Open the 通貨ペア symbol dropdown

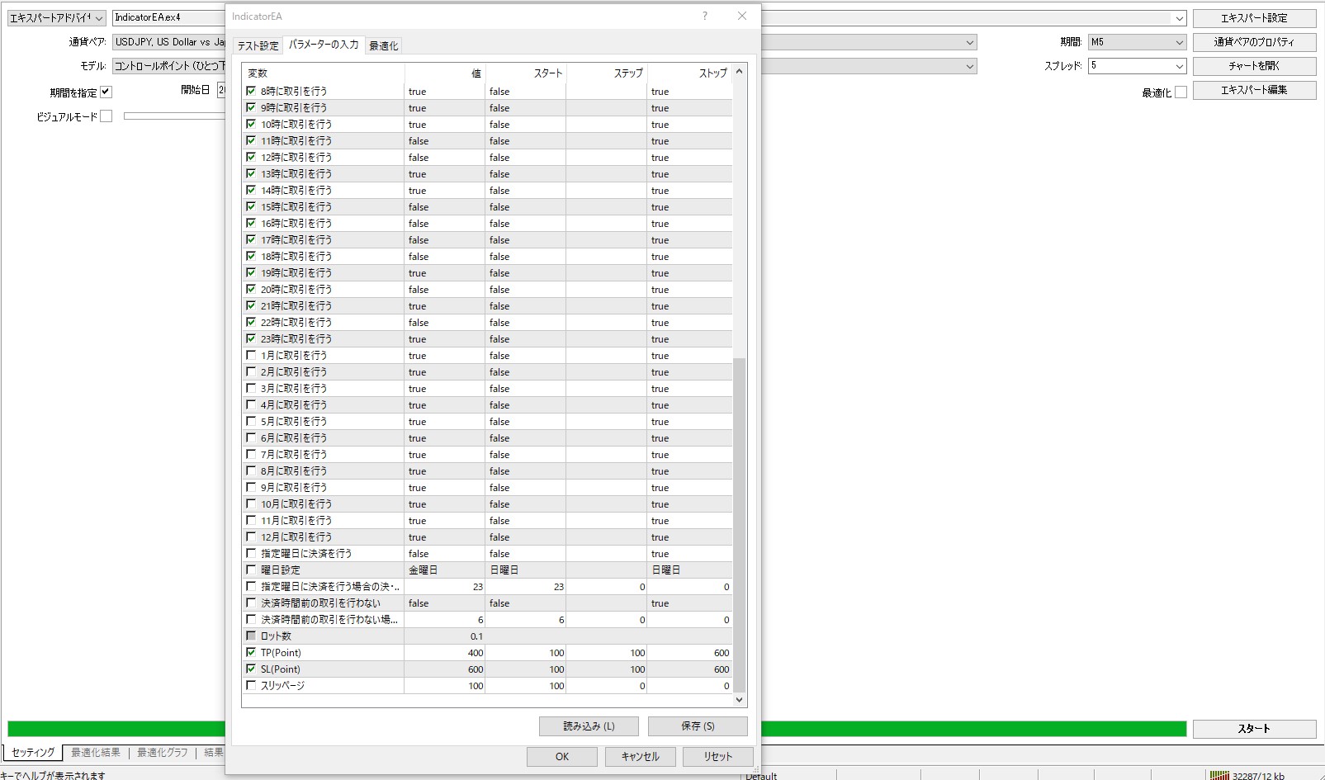(x=970, y=42)
